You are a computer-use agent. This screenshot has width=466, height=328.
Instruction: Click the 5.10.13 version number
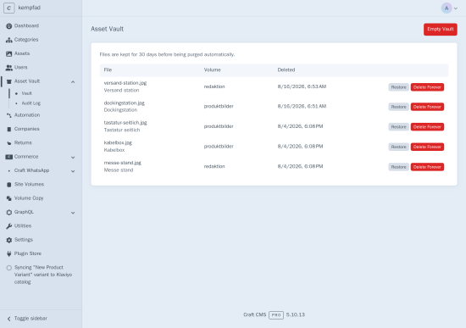pos(296,314)
